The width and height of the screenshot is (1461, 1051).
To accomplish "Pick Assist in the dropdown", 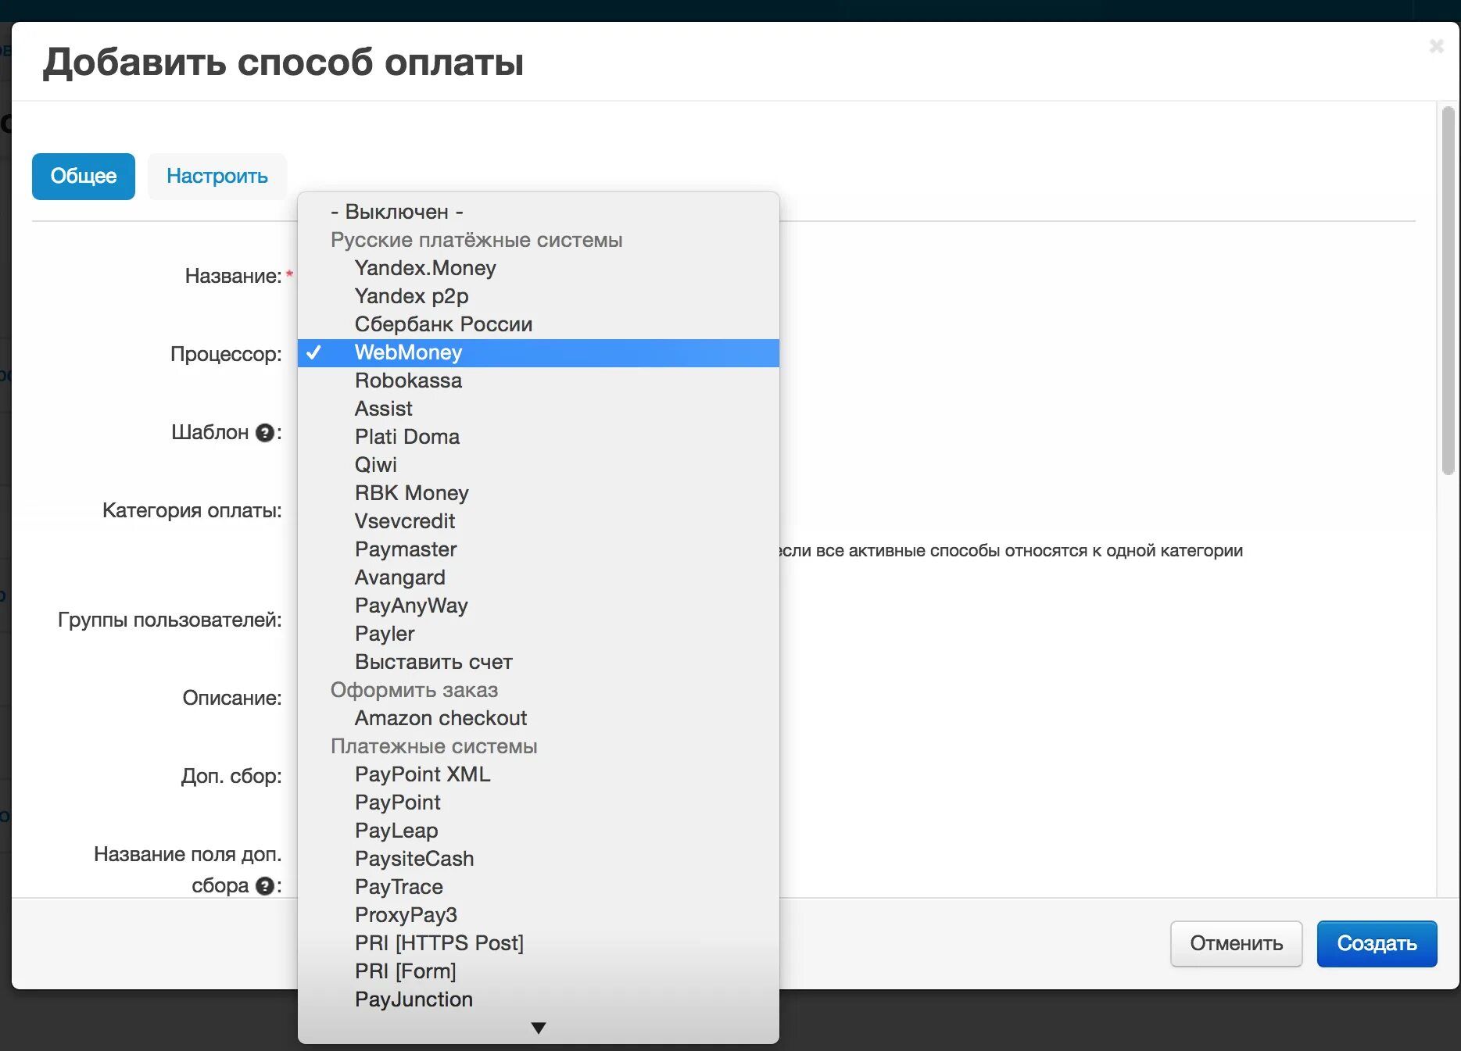I will tap(539, 409).
